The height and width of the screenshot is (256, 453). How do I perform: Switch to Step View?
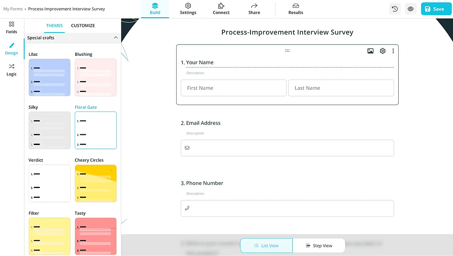coord(318,246)
